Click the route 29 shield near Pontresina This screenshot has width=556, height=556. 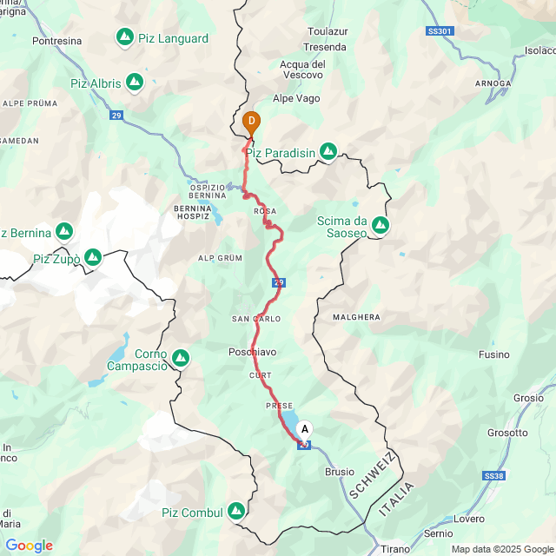pyautogui.click(x=116, y=116)
